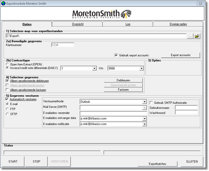Toggle Alleen geselecteerde facturen checkbox
This screenshot has width=209, height=171.
[x=7, y=90]
